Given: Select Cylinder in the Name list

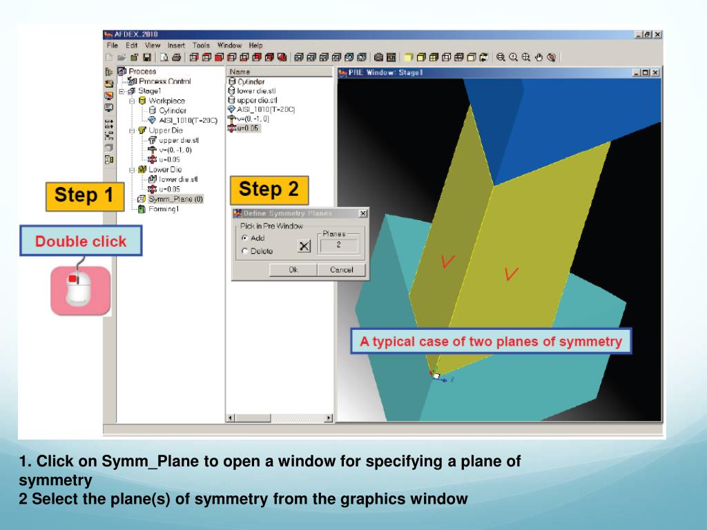Looking at the screenshot, I should pos(251,81).
